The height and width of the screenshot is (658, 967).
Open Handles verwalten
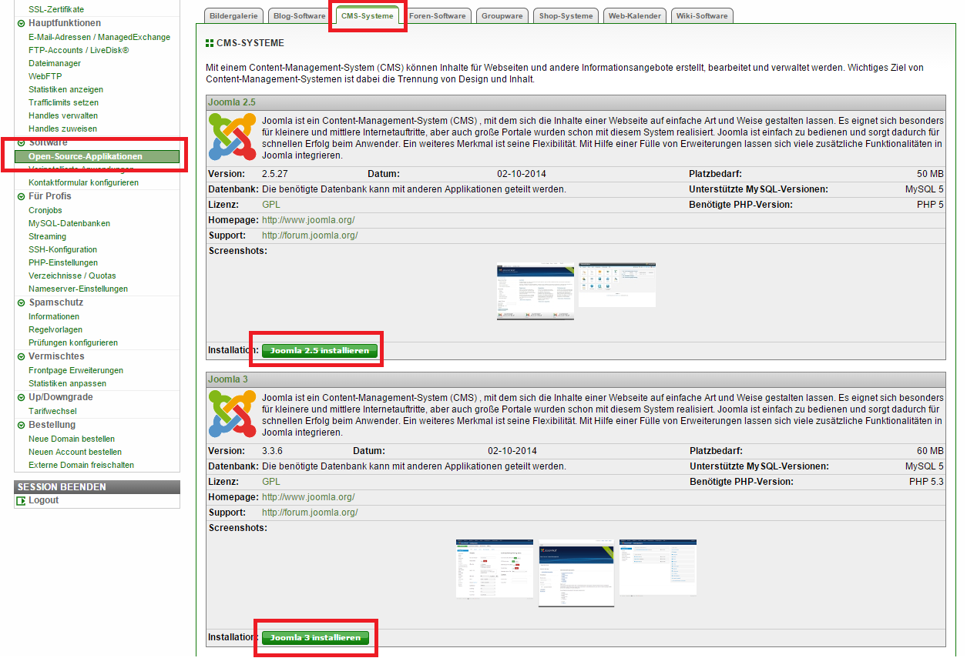point(63,115)
